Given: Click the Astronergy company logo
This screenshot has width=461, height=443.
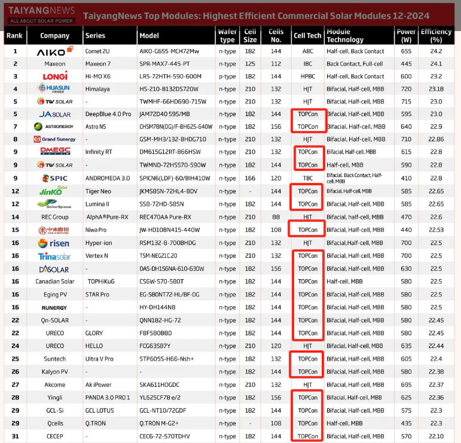Looking at the screenshot, I should point(55,127).
